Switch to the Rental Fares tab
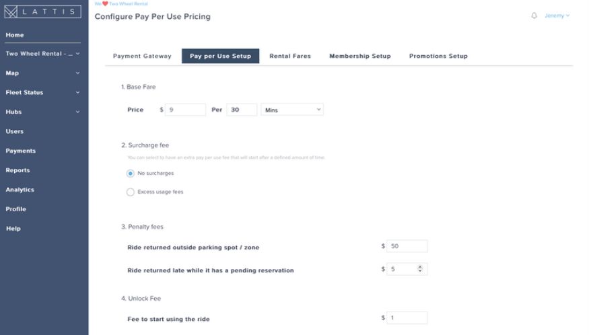The image size is (589, 335). 290,57
